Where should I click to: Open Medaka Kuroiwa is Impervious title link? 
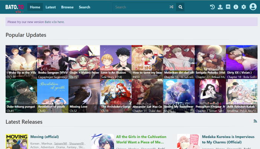228,139
